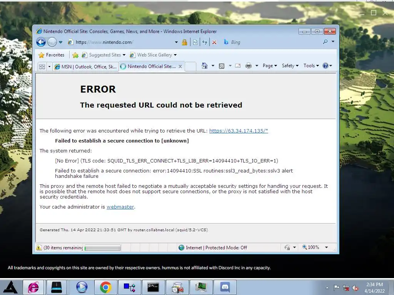Expand the zoom level dropdown arrow
This screenshot has height=295, width=394.
pyautogui.click(x=326, y=248)
